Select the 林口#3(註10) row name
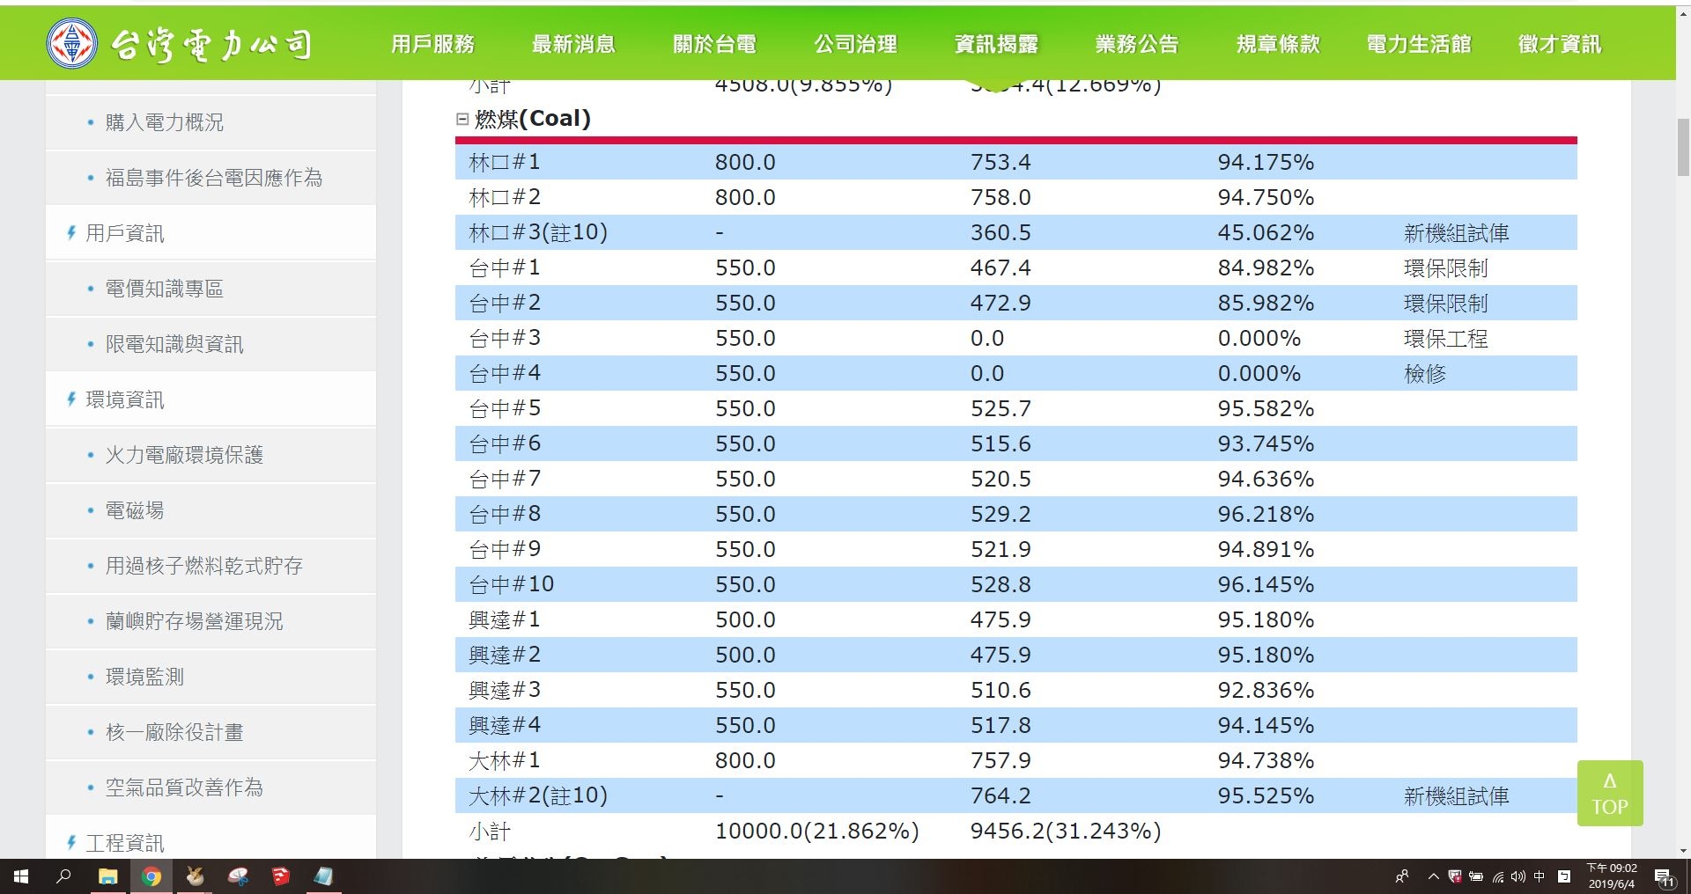Image resolution: width=1691 pixels, height=894 pixels. pyautogui.click(x=538, y=232)
